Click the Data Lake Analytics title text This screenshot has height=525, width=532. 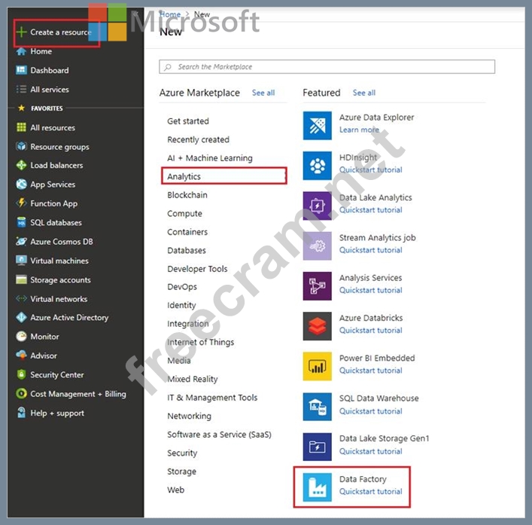coord(375,197)
